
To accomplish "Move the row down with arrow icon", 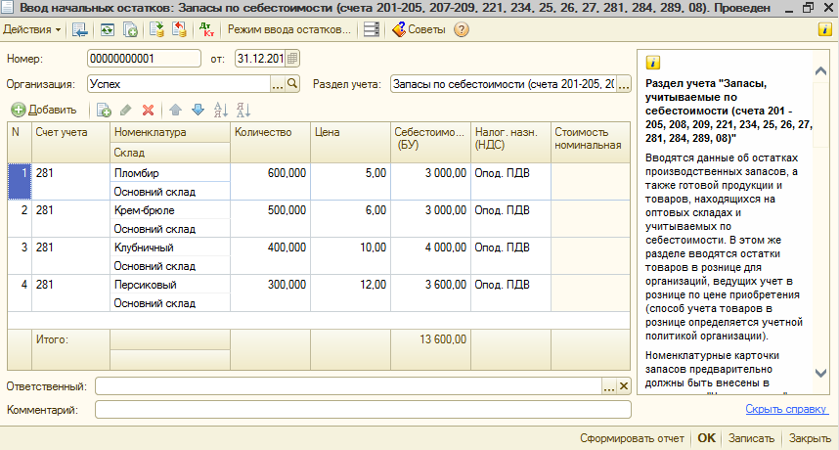I will click(x=198, y=110).
